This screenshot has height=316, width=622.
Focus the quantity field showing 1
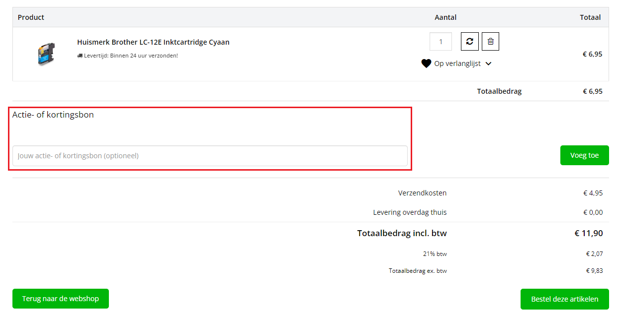[441, 42]
